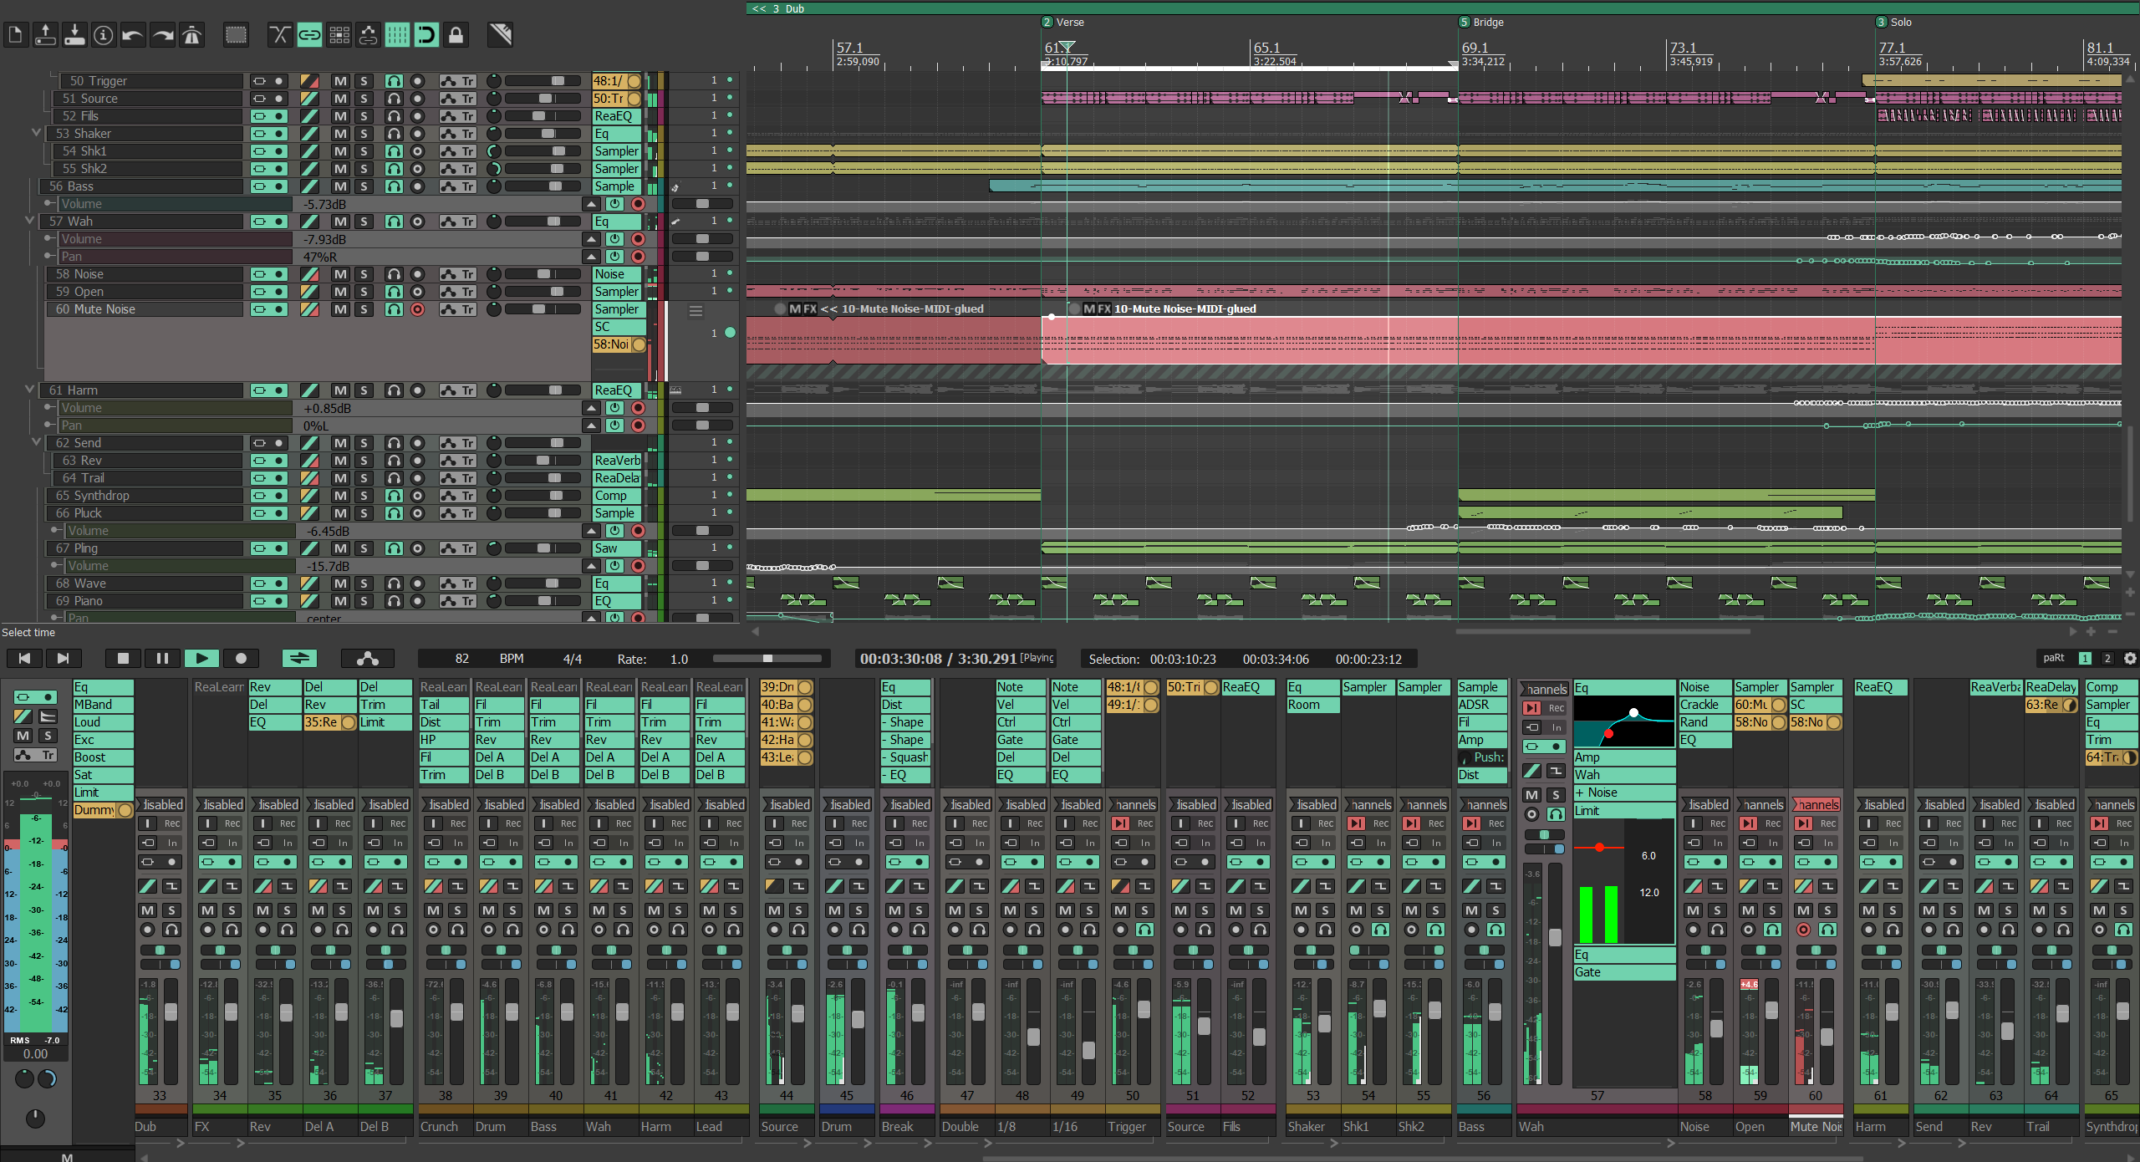Click the arrow button on 66 Pluck Volume envelope
The width and height of the screenshot is (2140, 1162).
click(592, 531)
